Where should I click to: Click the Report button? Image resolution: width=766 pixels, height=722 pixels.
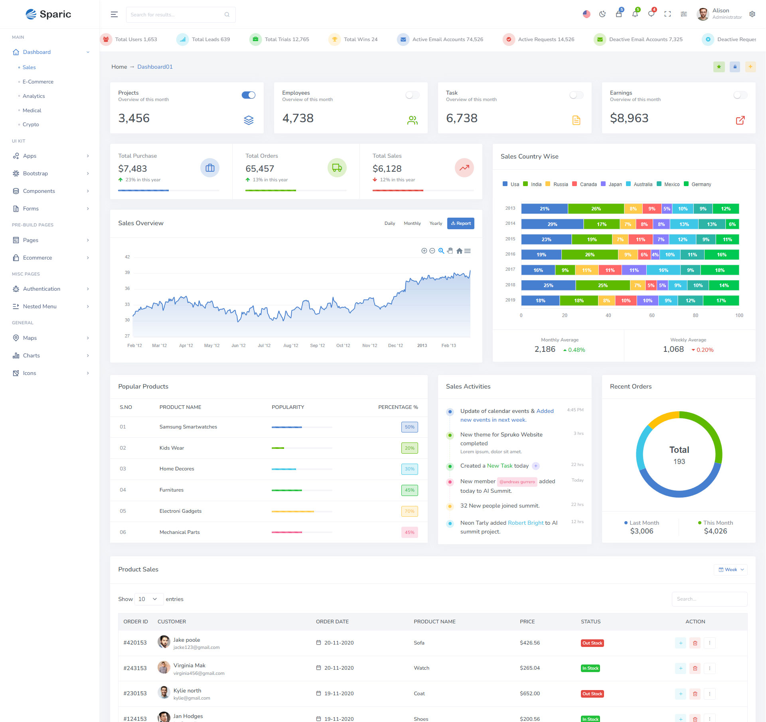tap(460, 223)
